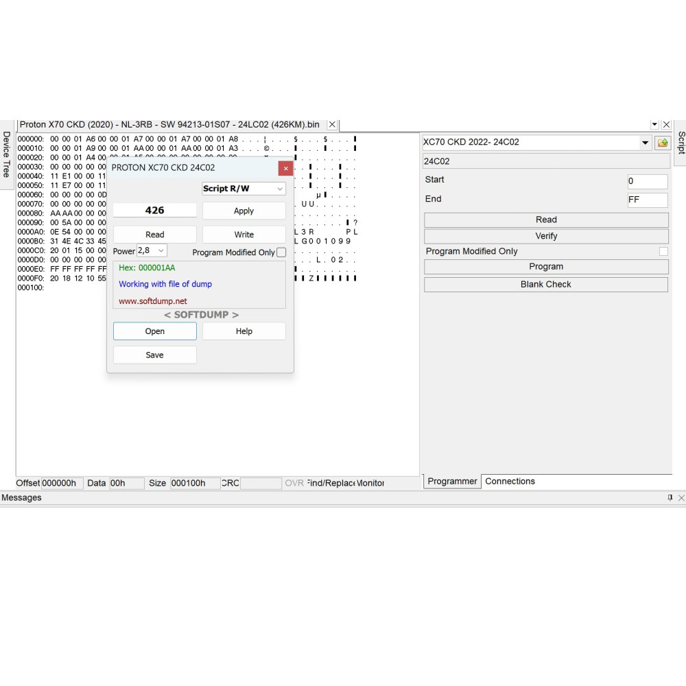686x686 pixels.
Task: Click the Save button
Action: (155, 355)
